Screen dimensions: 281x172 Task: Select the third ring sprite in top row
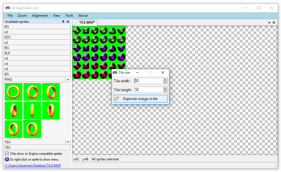coord(51,92)
